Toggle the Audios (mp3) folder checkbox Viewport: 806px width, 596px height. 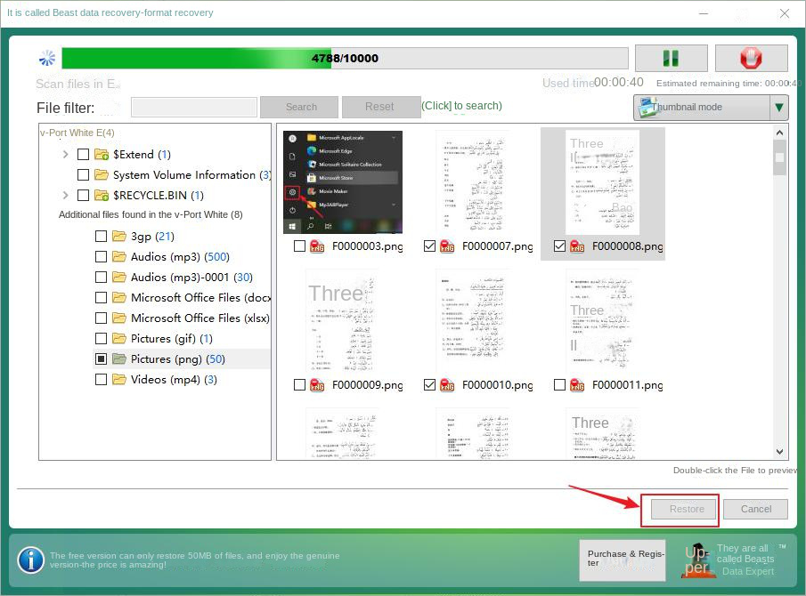tap(102, 256)
